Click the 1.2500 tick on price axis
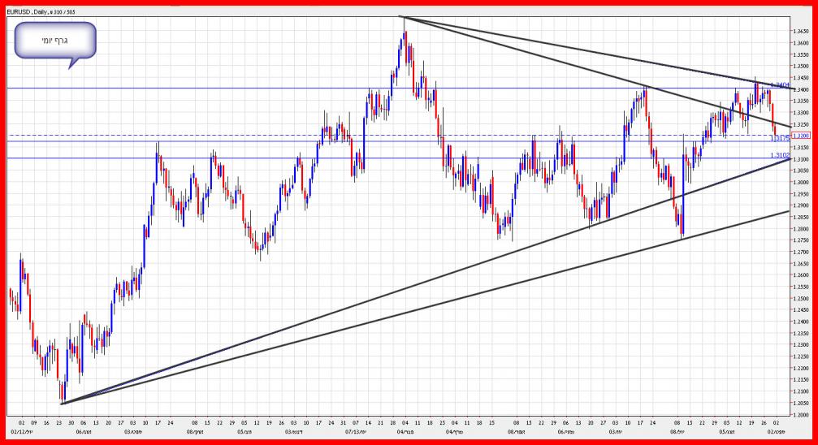This screenshot has width=818, height=445. point(800,299)
